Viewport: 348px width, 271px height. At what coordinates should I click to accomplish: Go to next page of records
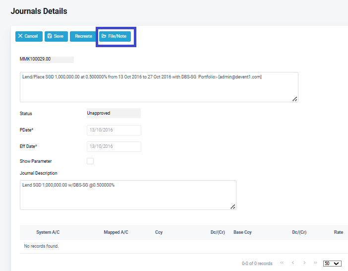(x=304, y=263)
